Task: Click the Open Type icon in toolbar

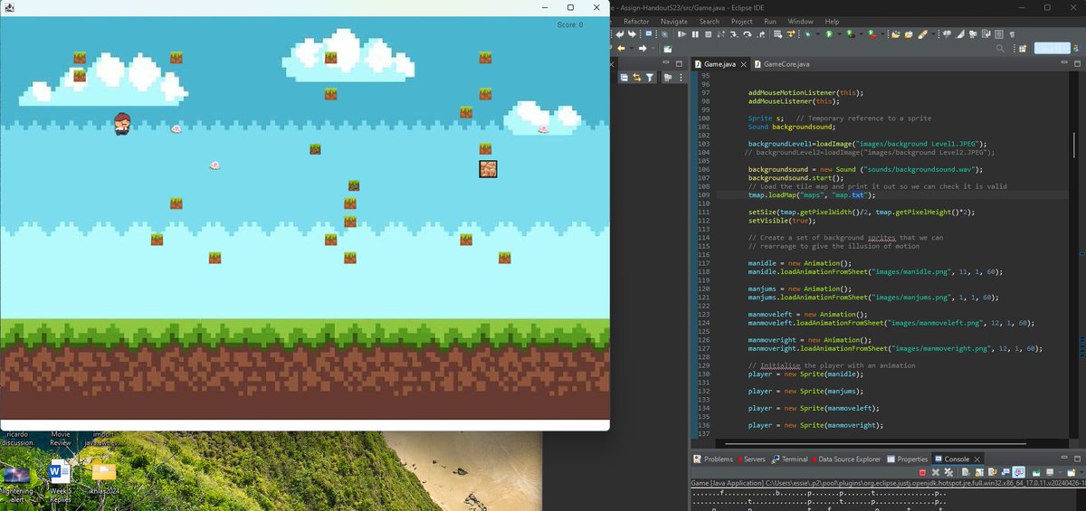Action: point(895,33)
